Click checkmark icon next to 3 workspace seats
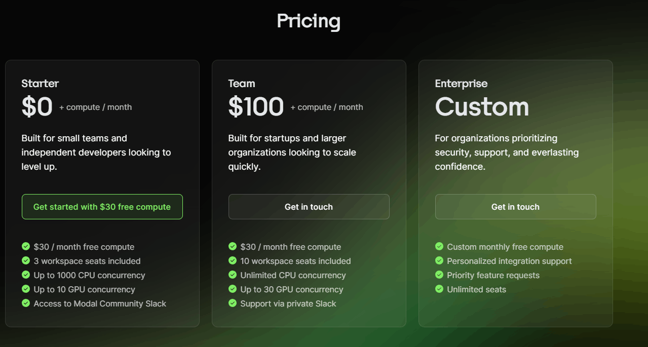 point(26,260)
